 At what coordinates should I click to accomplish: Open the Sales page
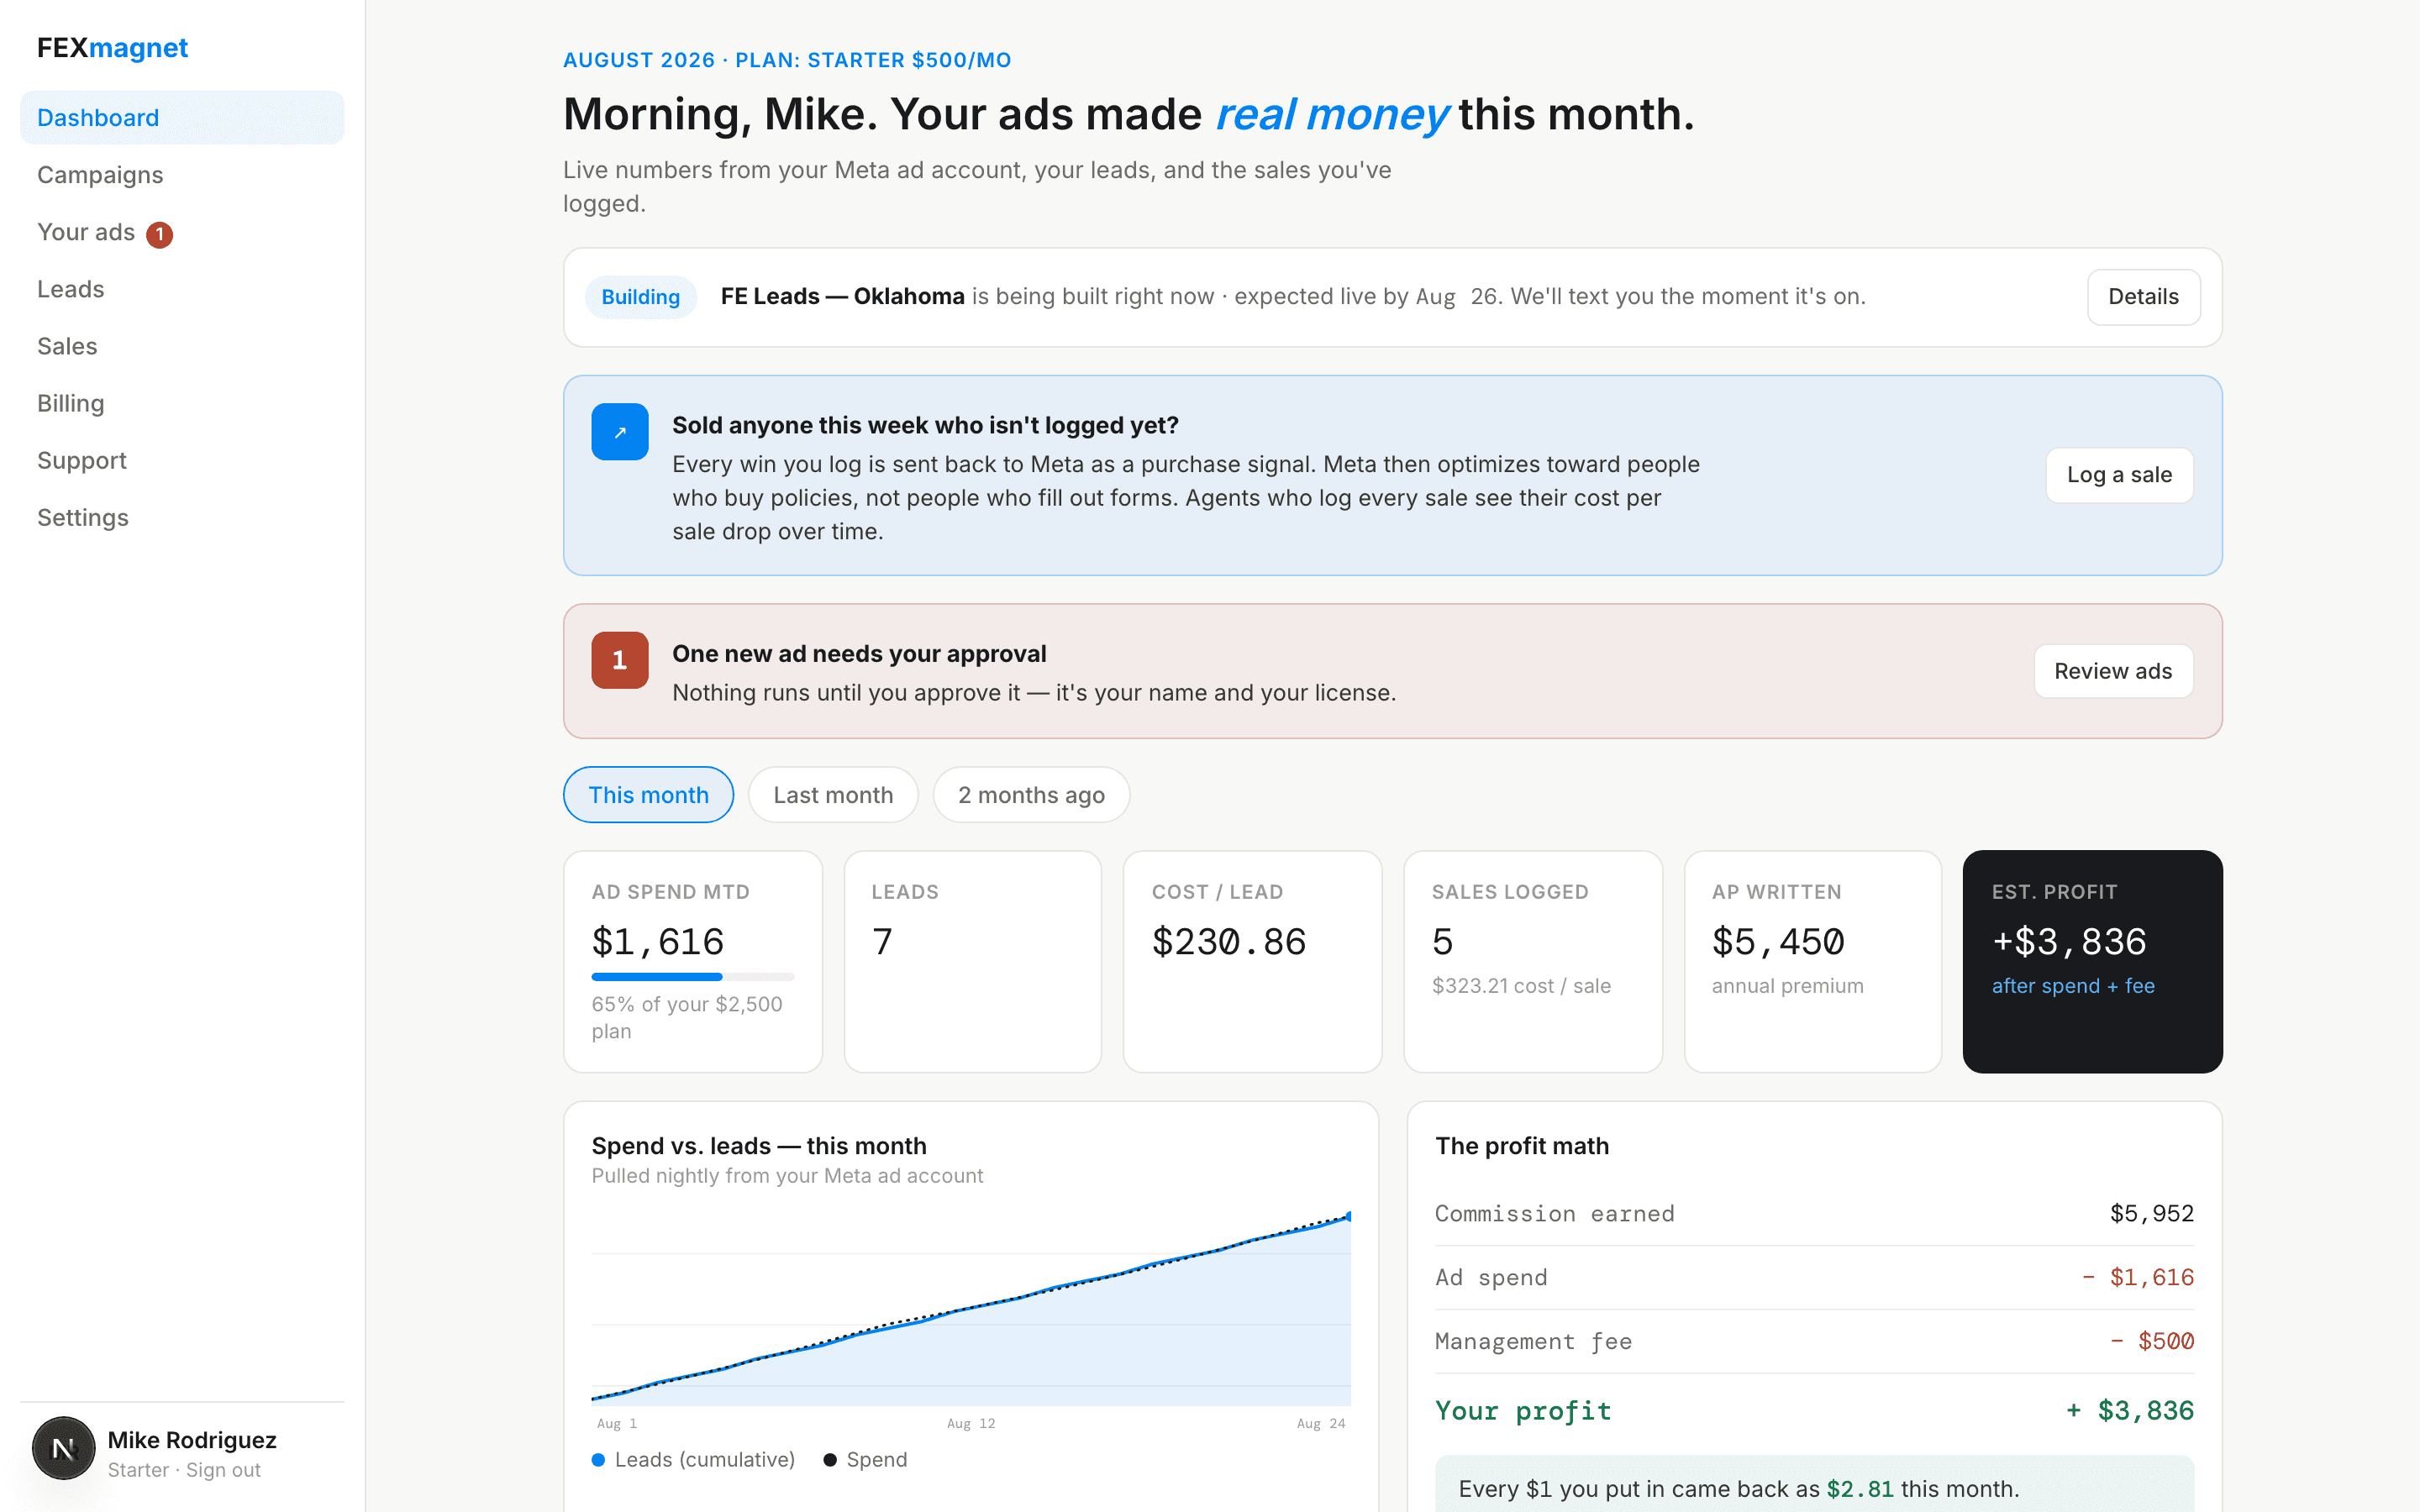(x=182, y=346)
